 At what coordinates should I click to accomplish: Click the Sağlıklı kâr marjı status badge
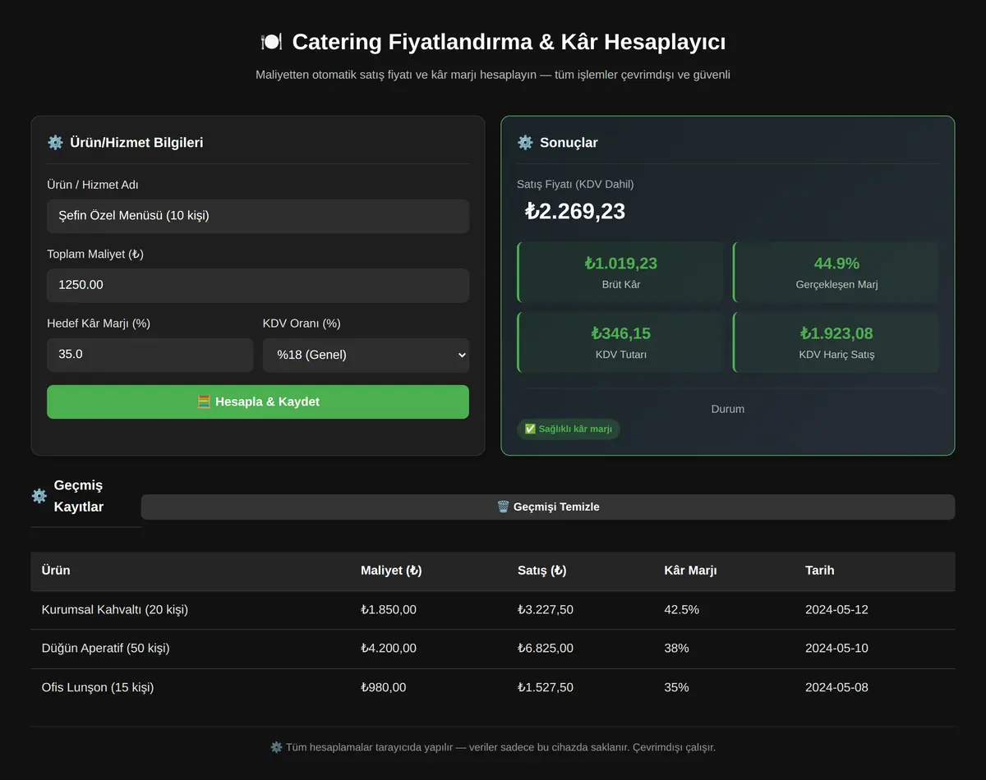point(569,429)
